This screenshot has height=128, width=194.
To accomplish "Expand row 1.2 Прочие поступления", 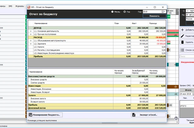I will click(31, 34).
